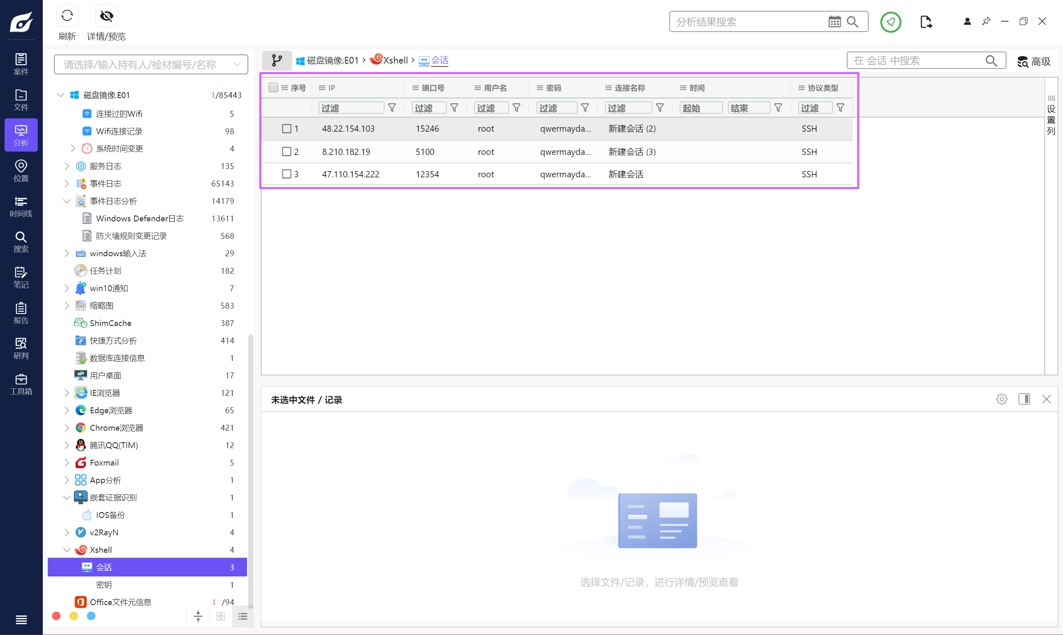Viewport: 1063px width, 635px height.
Task: Switch to grid view icon at tree bottom
Action: [x=220, y=616]
